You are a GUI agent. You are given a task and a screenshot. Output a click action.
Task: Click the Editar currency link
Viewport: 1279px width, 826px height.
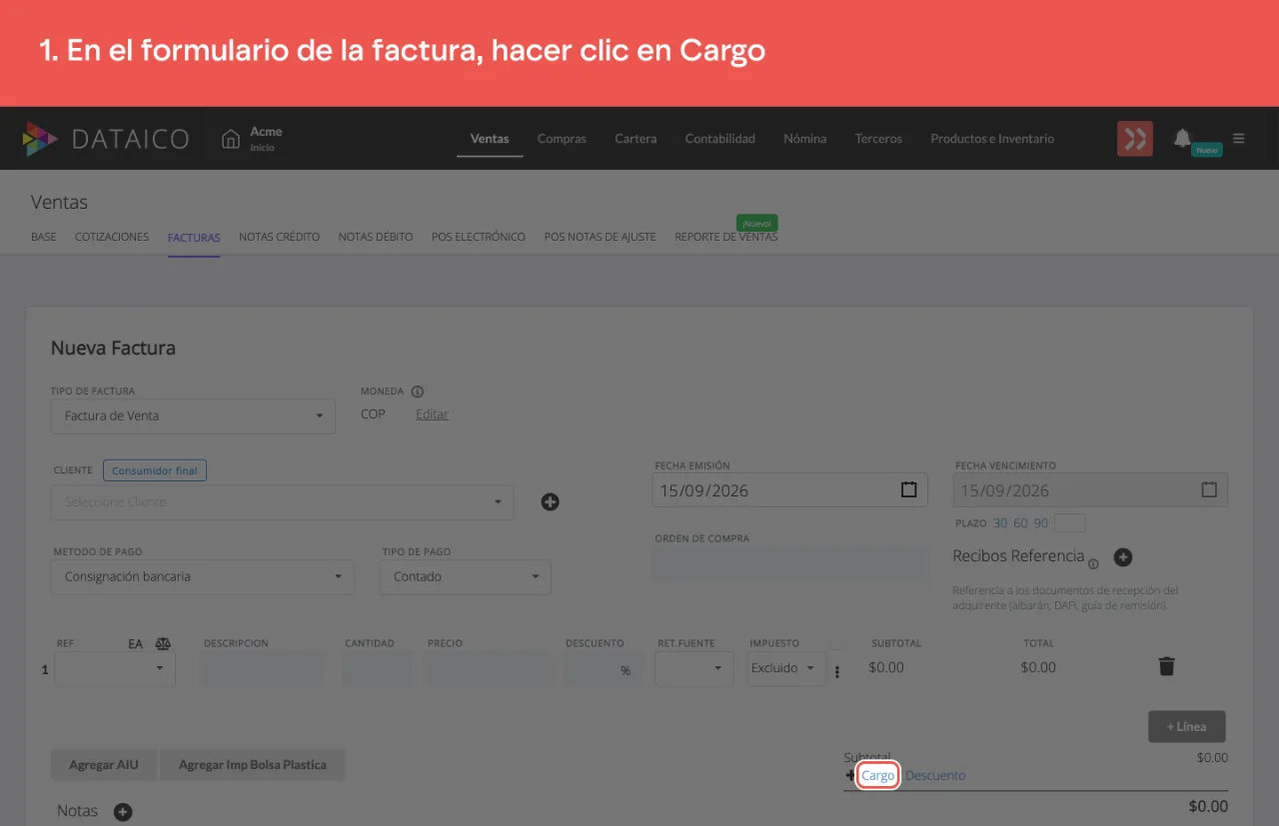click(x=432, y=413)
